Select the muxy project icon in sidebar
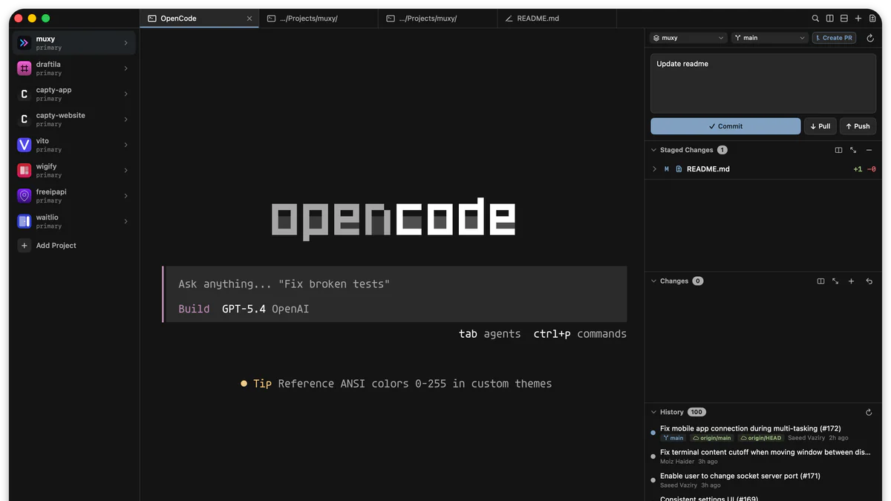Viewport: 891px width, 501px height. (x=25, y=42)
